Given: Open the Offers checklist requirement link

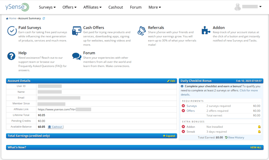Looking at the screenshot, I should [191, 111].
